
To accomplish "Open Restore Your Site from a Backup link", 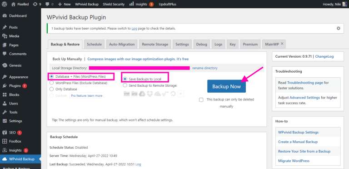I will (x=304, y=151).
